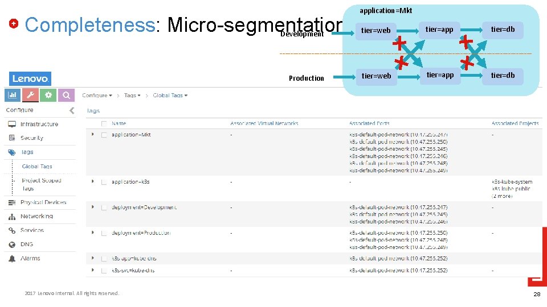Image resolution: width=547 pixels, height=307 pixels.
Task: Open the Configure breadcrumb dropdown
Action: [97, 96]
